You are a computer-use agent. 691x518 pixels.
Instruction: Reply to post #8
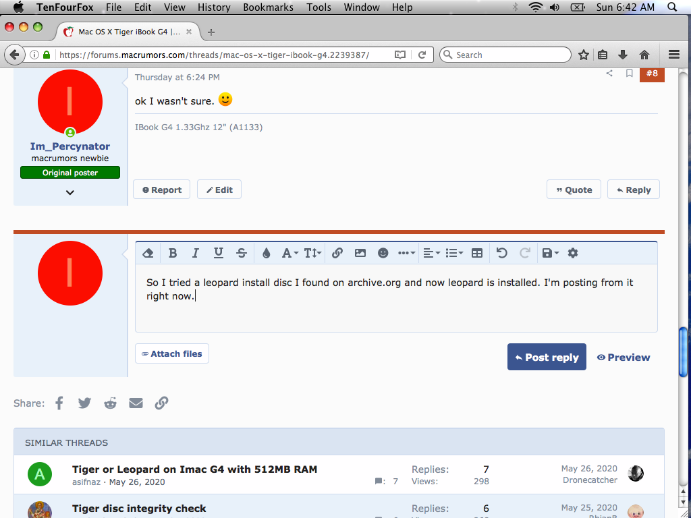point(633,190)
